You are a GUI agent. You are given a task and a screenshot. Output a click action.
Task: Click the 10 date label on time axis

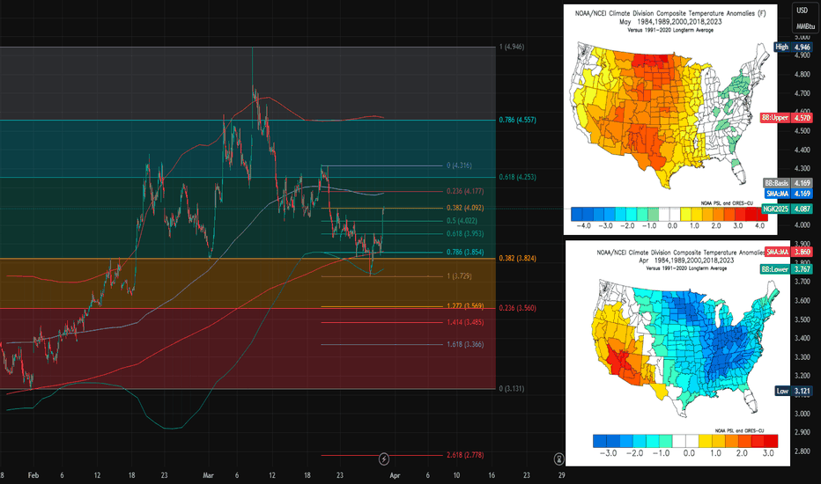pyautogui.click(x=456, y=475)
